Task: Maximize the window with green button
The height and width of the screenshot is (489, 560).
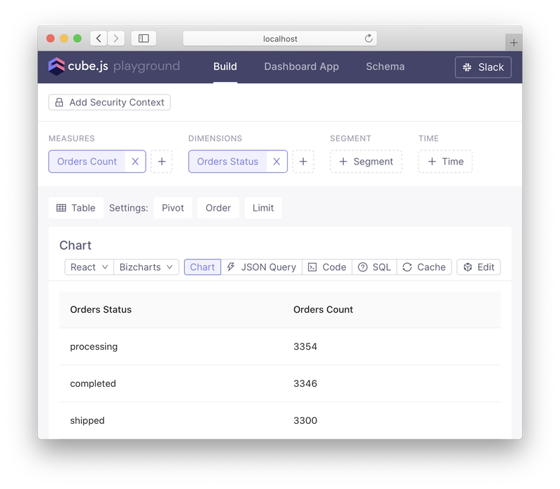Action: click(77, 38)
